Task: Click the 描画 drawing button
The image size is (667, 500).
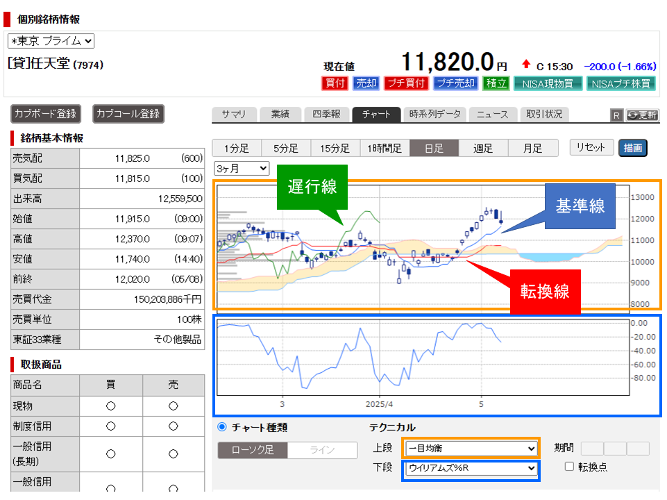Action: (x=633, y=148)
